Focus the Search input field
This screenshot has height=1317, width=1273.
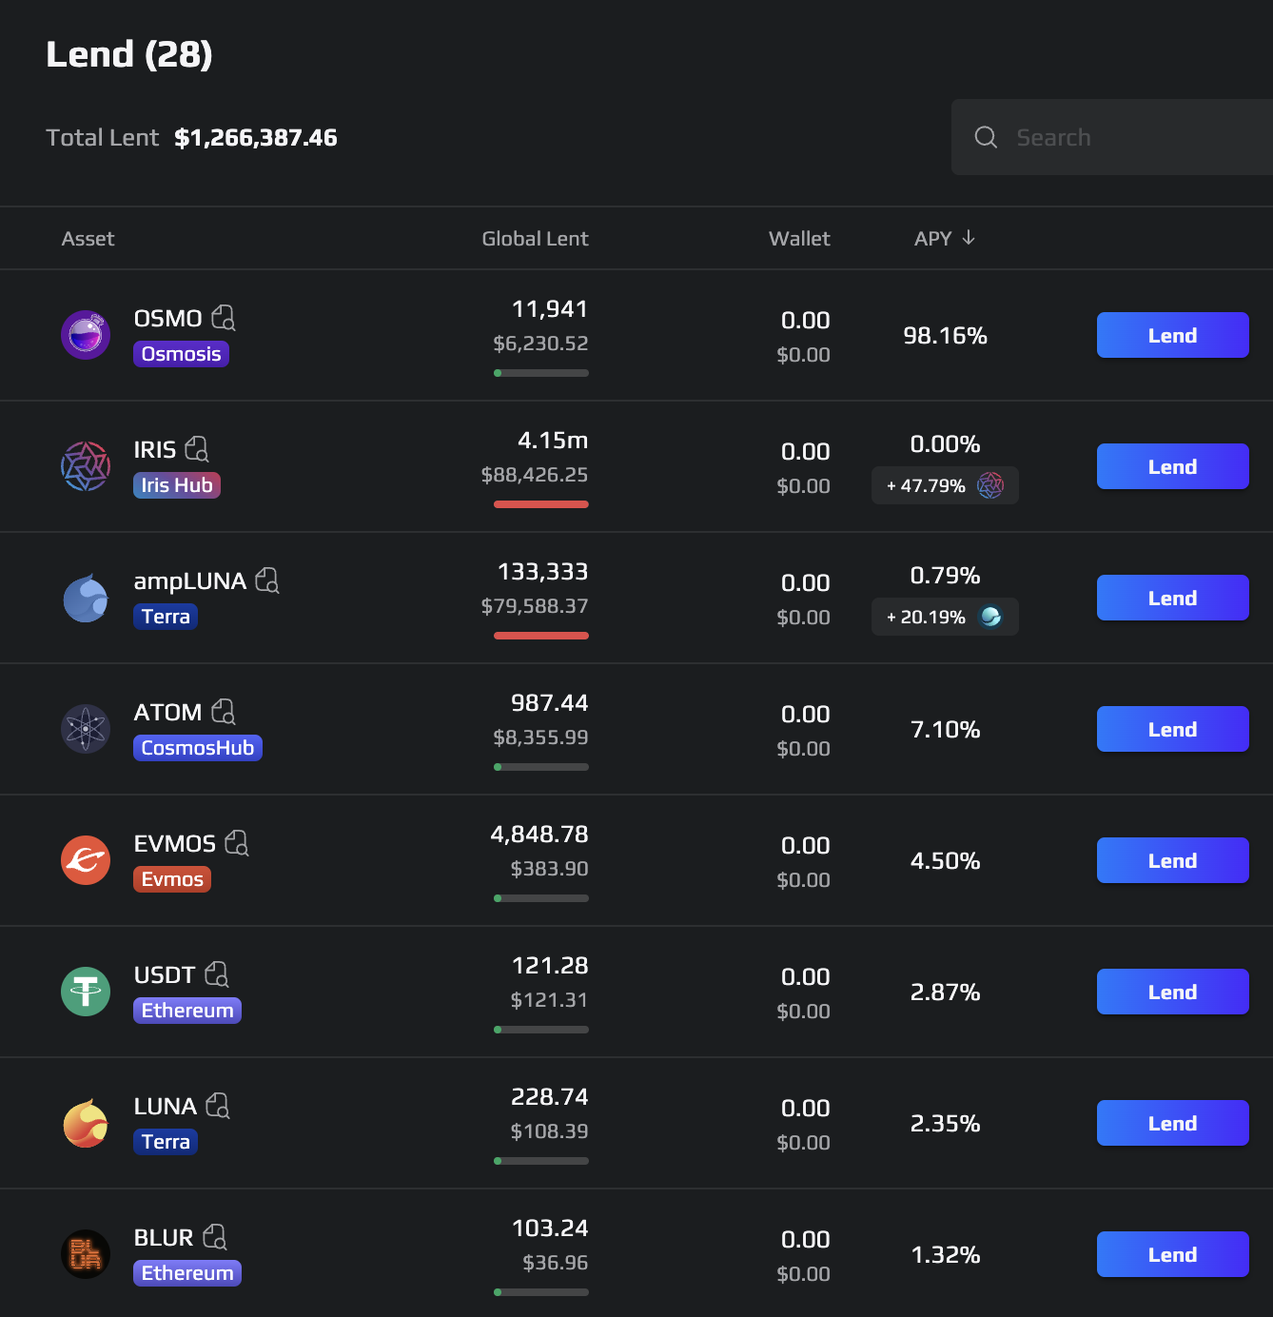click(1132, 137)
